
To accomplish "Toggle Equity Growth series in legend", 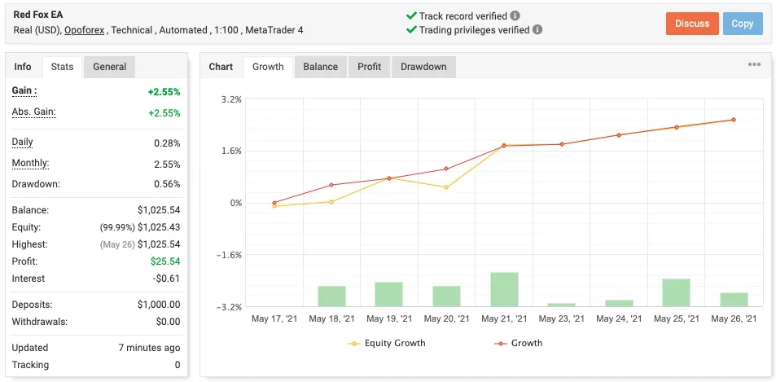I will click(x=387, y=343).
